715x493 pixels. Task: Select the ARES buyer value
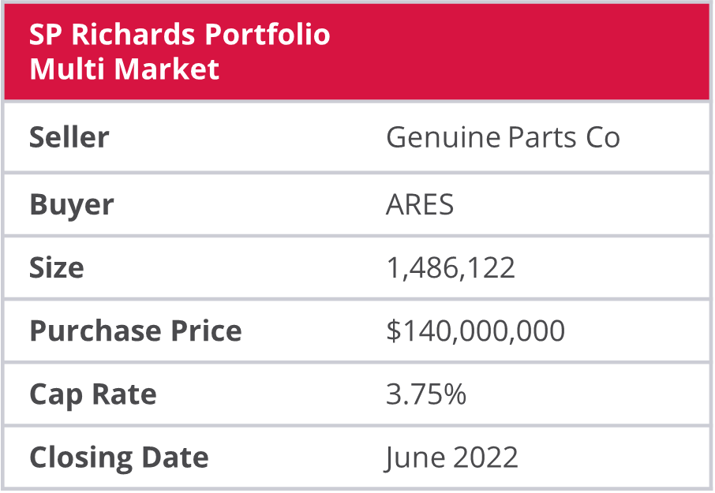point(420,205)
